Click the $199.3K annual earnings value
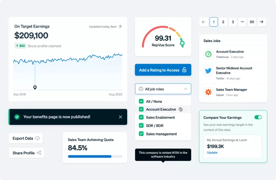 tap(216, 146)
